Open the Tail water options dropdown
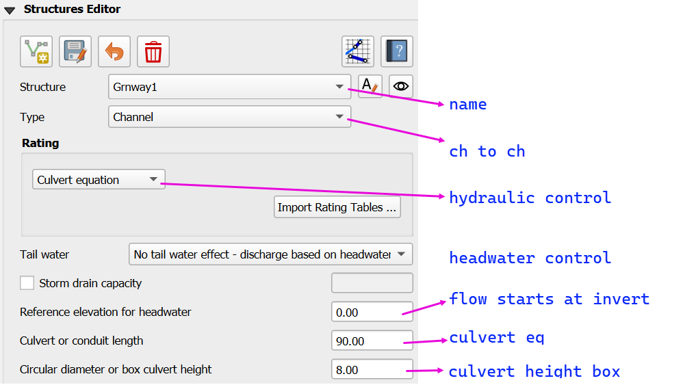 [270, 254]
